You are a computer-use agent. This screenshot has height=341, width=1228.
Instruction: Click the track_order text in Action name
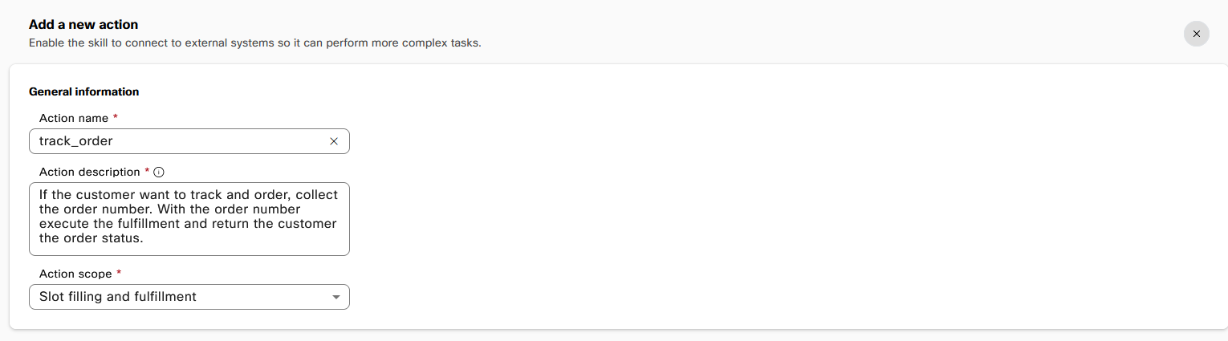point(76,141)
